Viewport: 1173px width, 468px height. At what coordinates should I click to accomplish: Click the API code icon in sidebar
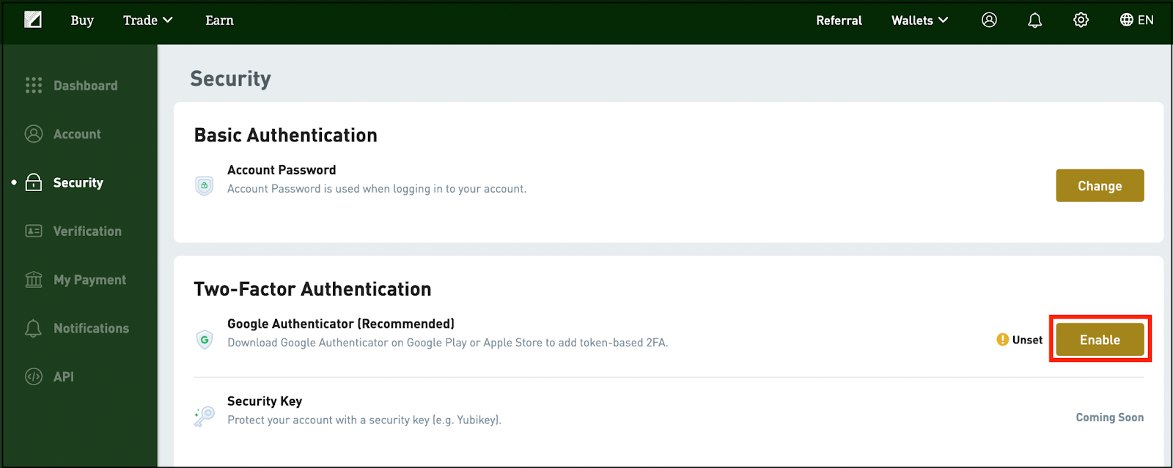coord(34,376)
